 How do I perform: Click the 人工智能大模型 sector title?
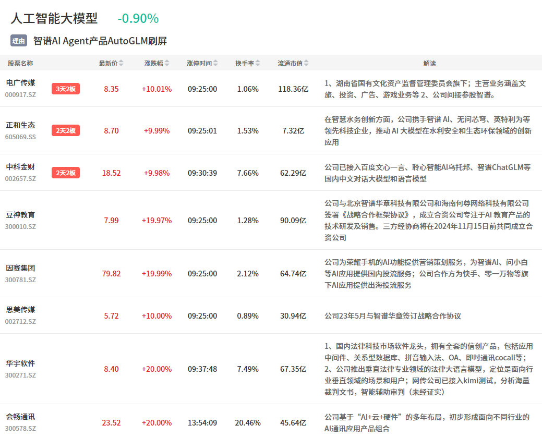pyautogui.click(x=54, y=19)
